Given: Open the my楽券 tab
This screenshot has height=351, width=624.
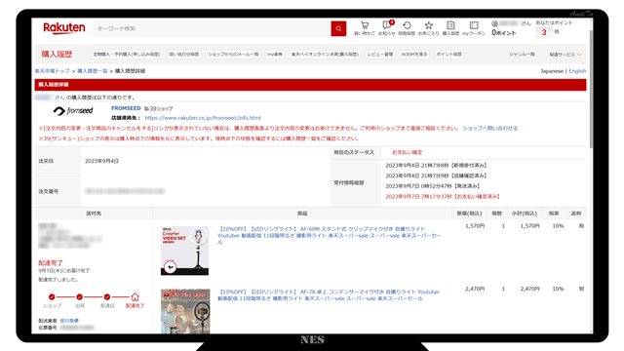Looking at the screenshot, I should [275, 55].
